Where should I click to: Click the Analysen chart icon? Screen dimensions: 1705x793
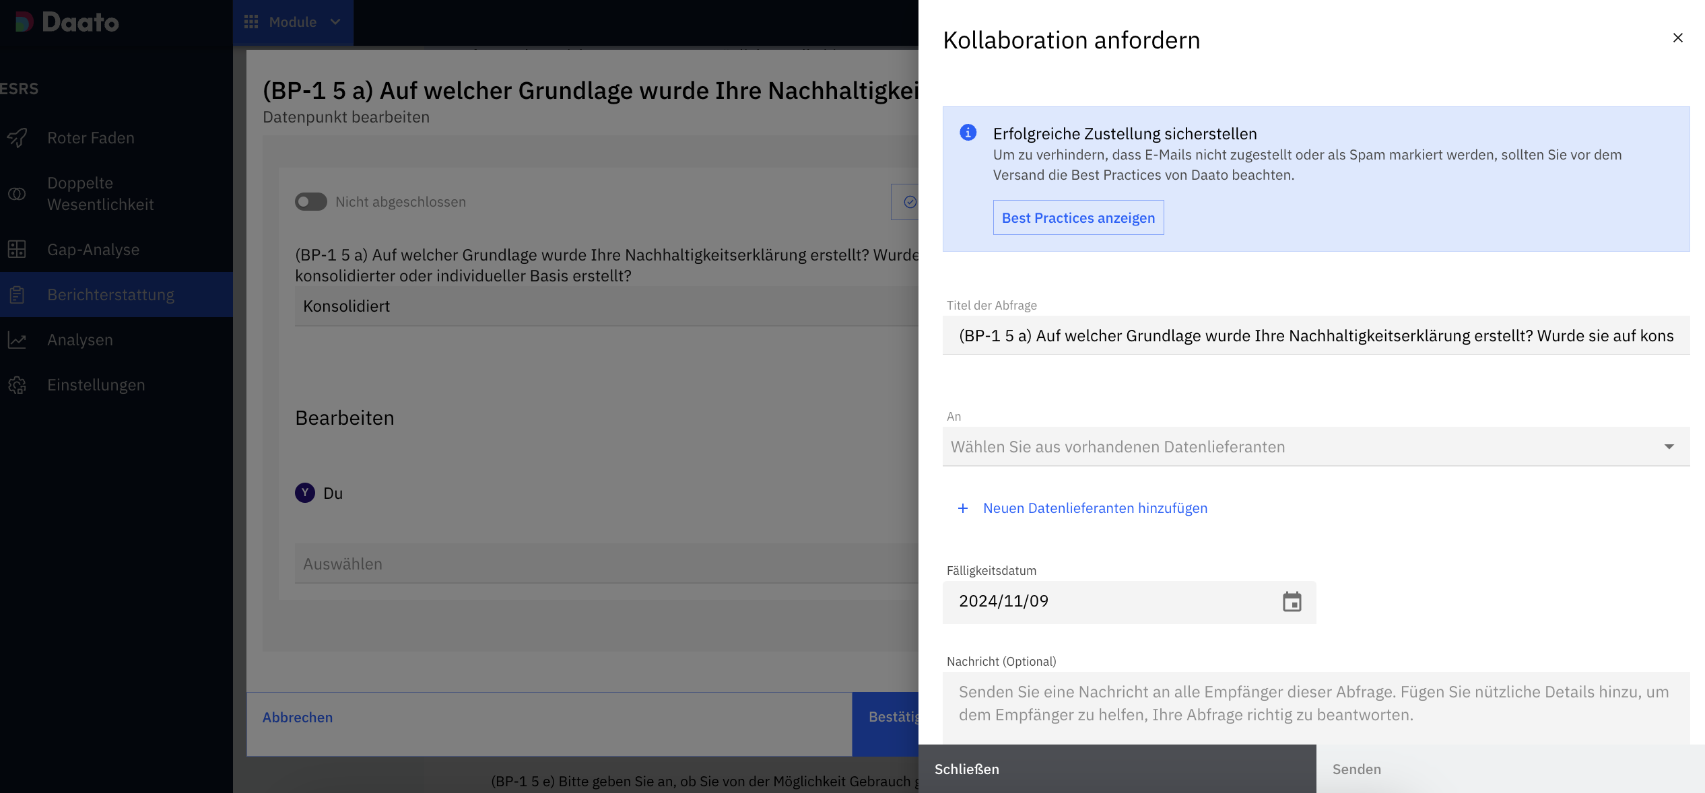(x=18, y=340)
